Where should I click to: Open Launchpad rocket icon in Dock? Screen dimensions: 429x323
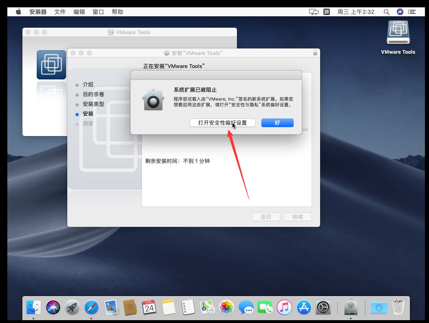(72, 308)
